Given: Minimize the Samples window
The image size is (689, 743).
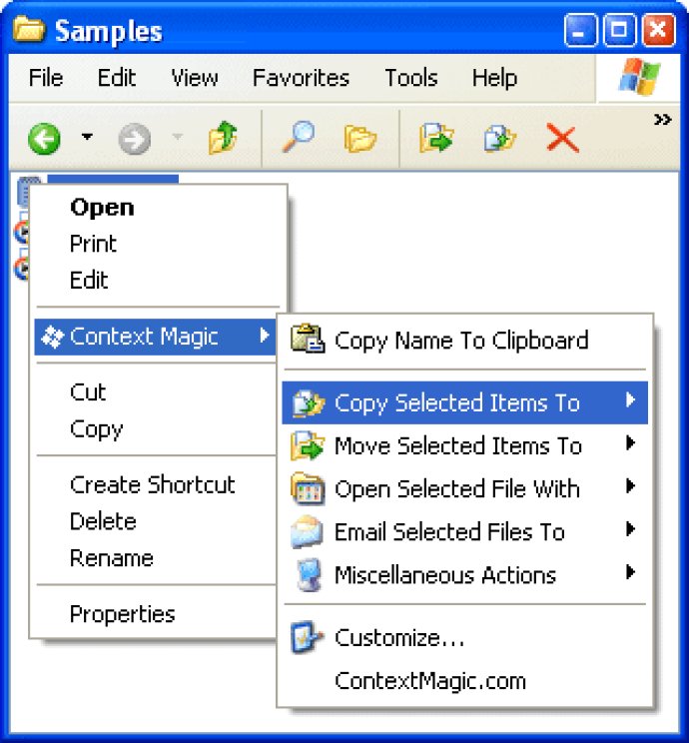Looking at the screenshot, I should coord(580,30).
